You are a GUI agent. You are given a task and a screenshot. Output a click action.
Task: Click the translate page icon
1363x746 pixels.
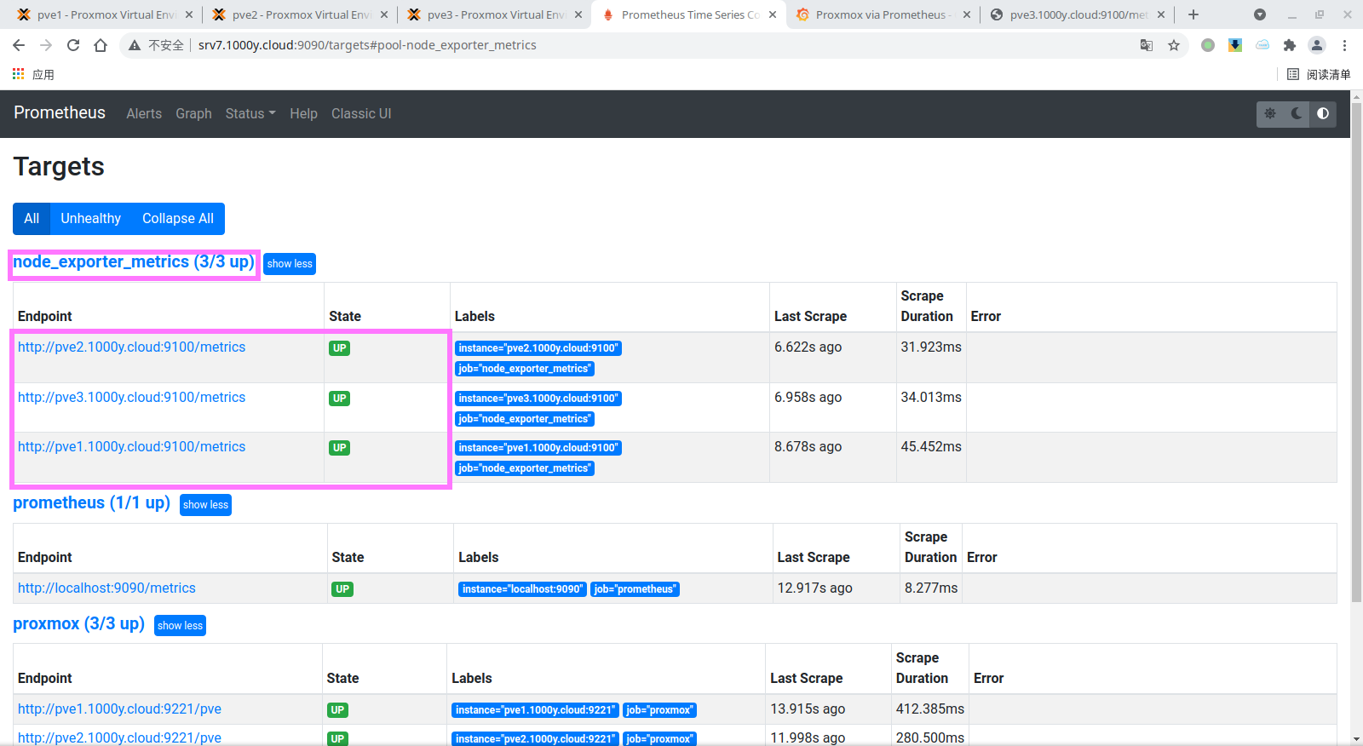[x=1147, y=45]
